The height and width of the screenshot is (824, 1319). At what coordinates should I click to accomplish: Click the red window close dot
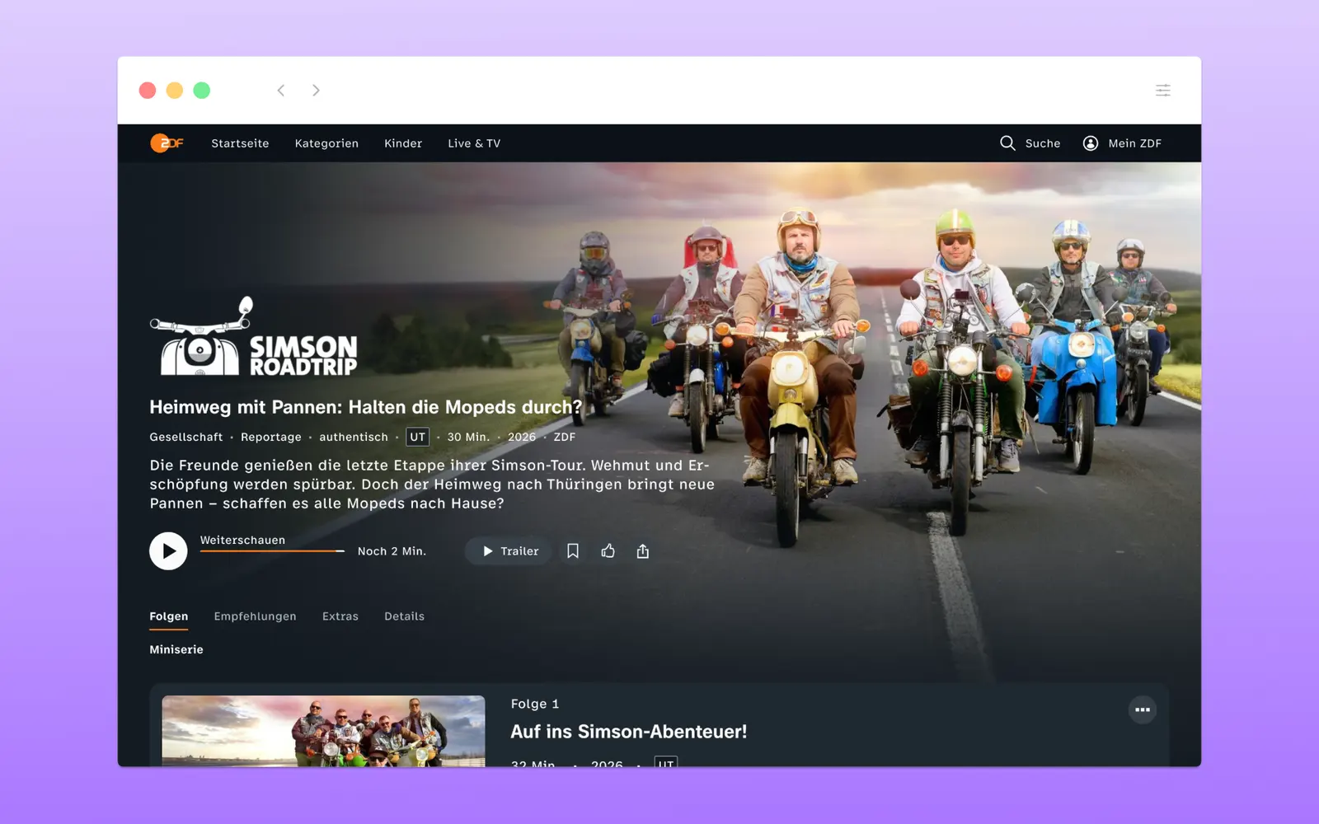click(x=148, y=91)
